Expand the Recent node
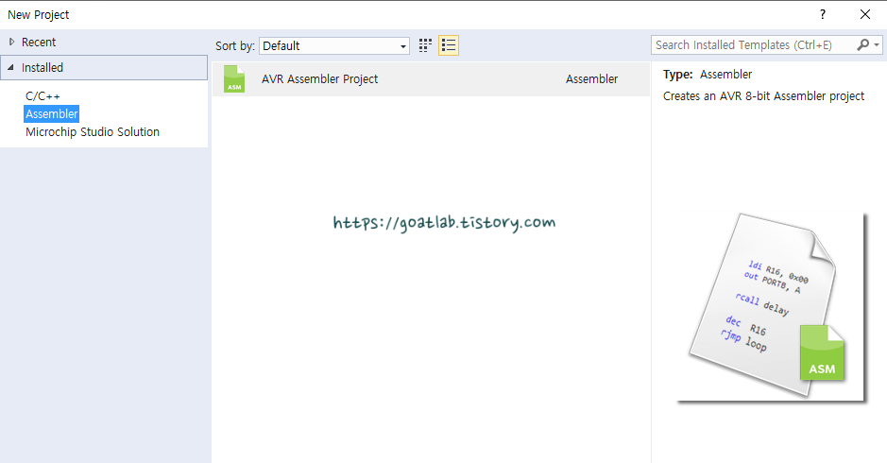This screenshot has width=887, height=463. [11, 42]
